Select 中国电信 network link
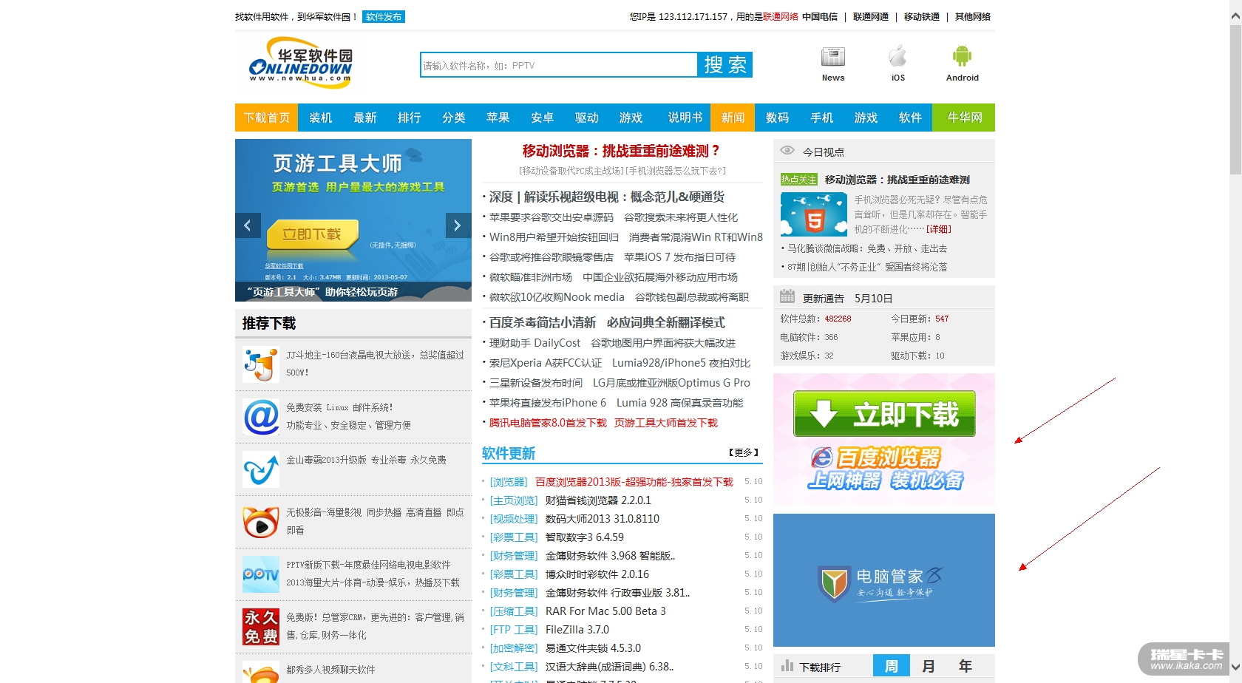Image resolution: width=1242 pixels, height=683 pixels. coord(820,17)
